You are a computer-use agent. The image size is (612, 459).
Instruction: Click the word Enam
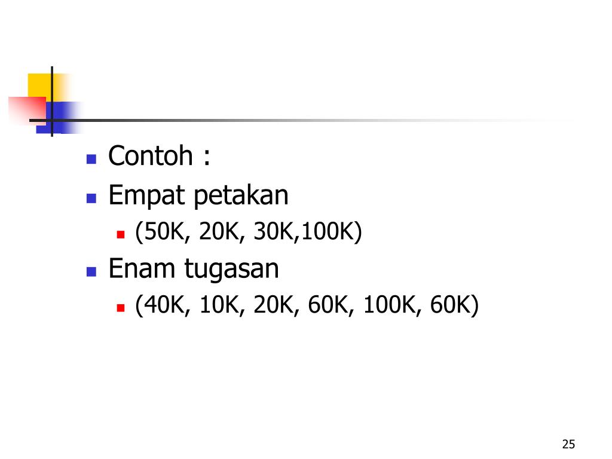[142, 268]
